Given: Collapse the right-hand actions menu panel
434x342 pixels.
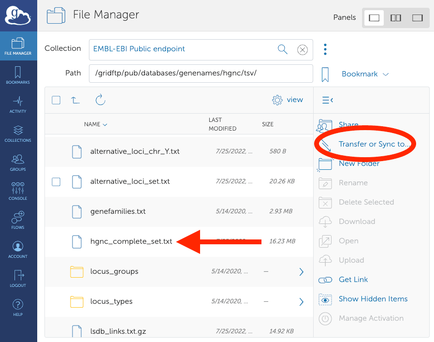Looking at the screenshot, I should pos(327,100).
